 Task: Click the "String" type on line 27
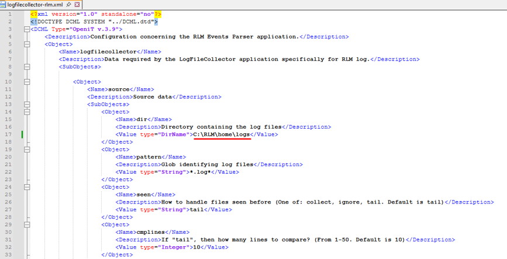tap(172, 209)
